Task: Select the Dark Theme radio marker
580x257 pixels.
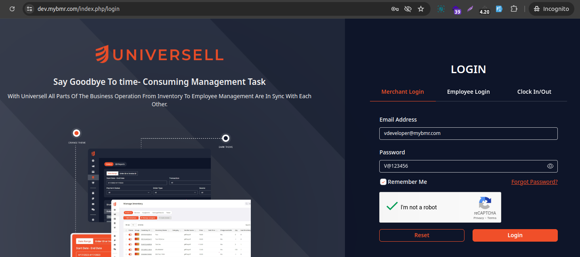Action: (x=226, y=138)
